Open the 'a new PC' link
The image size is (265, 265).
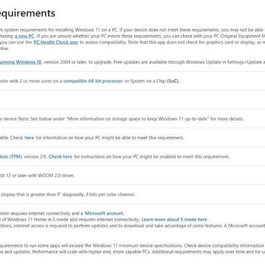[24, 36]
